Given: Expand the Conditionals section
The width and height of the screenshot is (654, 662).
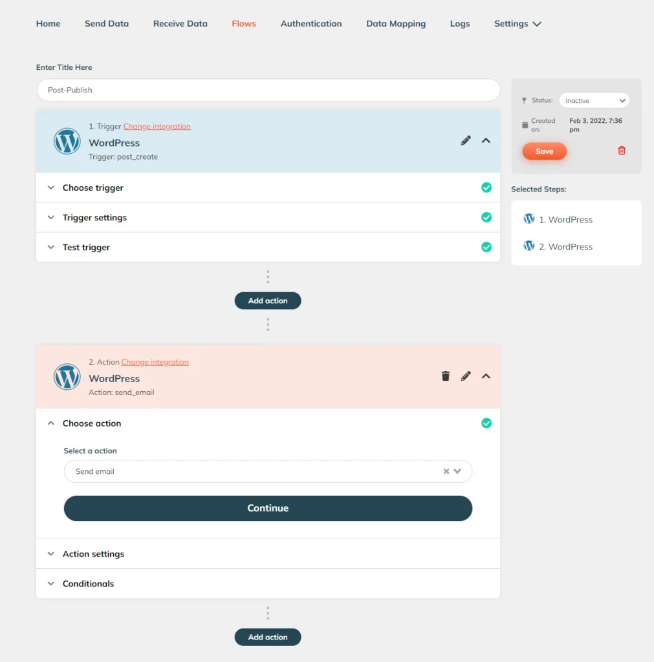Looking at the screenshot, I should (x=268, y=584).
